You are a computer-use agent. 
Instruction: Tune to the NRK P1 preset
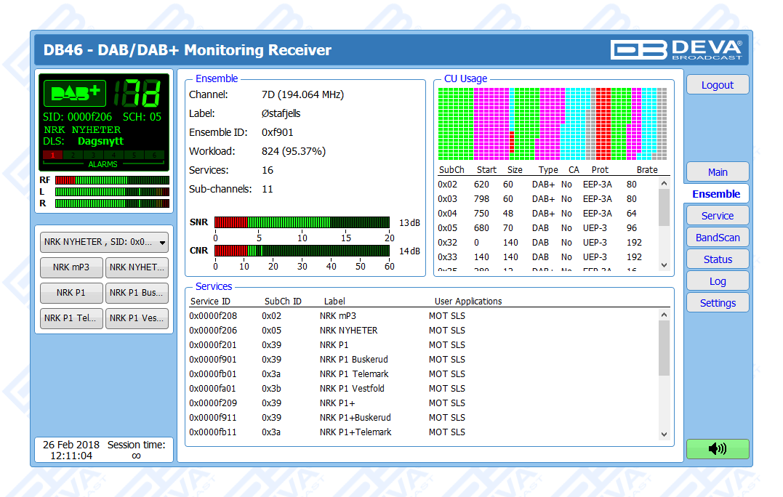pyautogui.click(x=71, y=293)
